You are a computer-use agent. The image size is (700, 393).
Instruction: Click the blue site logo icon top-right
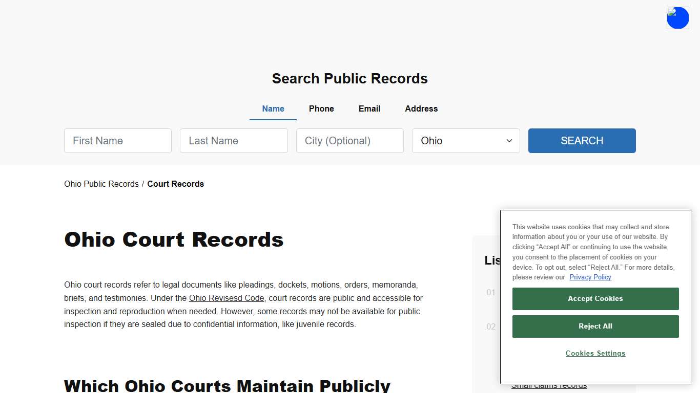tap(677, 17)
